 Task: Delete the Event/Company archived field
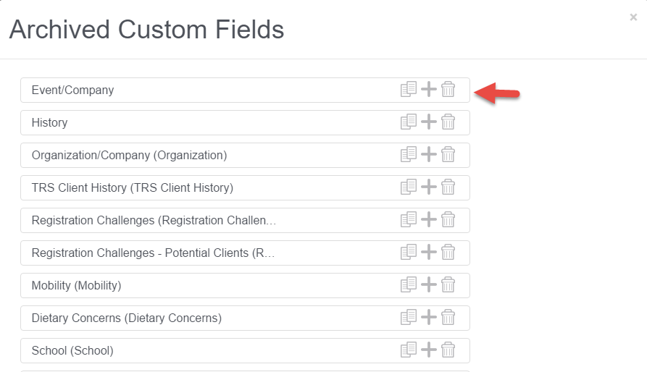coord(448,90)
